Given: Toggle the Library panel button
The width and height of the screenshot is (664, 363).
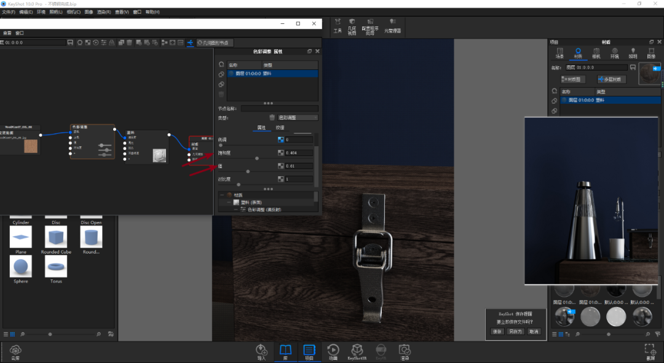Looking at the screenshot, I should pyautogui.click(x=285, y=351).
